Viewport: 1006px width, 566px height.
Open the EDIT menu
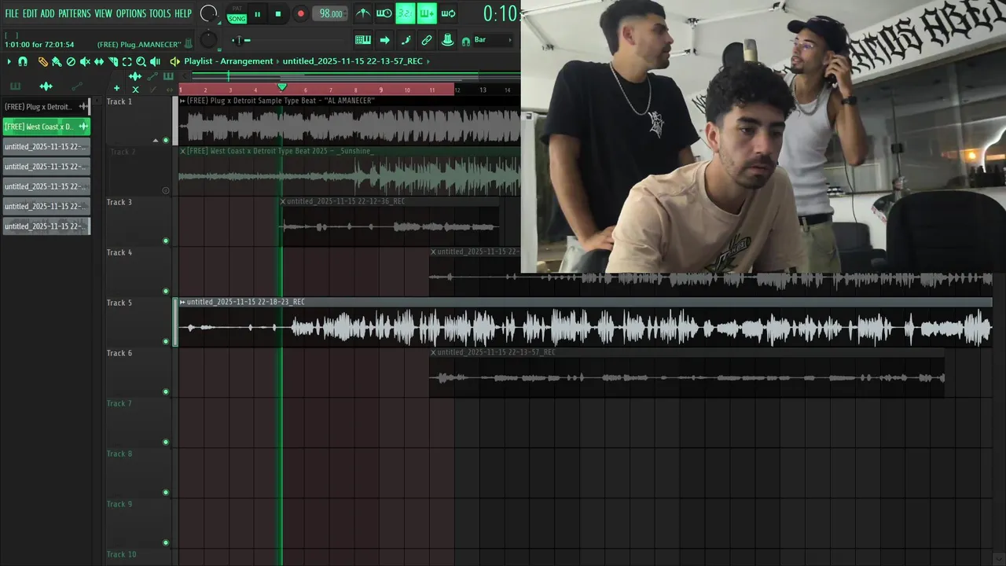coord(30,13)
